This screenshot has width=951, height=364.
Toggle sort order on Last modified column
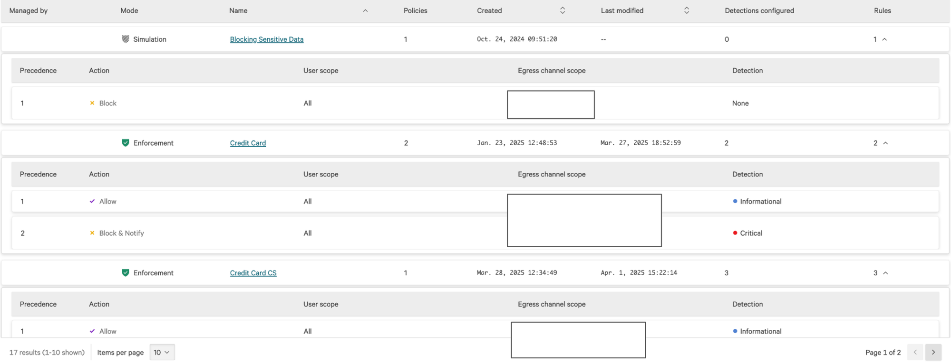[x=686, y=10]
